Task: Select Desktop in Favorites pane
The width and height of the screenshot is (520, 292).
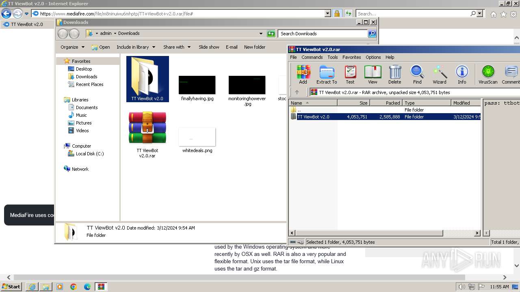Action: click(x=84, y=69)
